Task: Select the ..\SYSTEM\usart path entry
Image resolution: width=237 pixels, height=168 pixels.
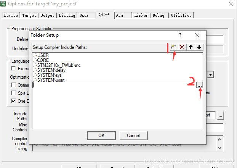Action: tap(49, 80)
